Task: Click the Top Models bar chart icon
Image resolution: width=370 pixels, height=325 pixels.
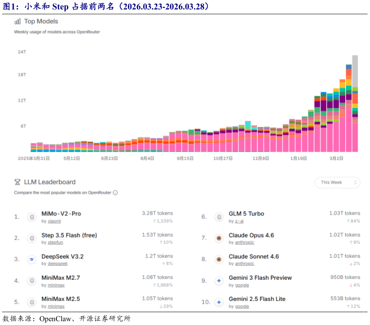Action: coord(17,22)
